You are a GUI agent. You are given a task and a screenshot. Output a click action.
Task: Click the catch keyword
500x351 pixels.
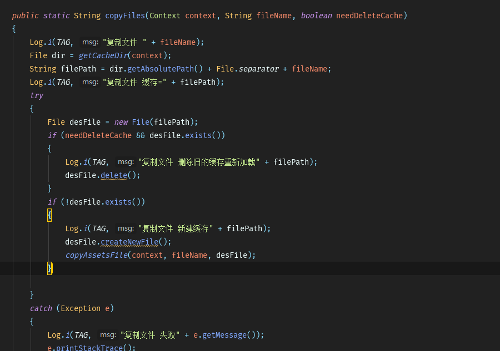tap(41, 308)
